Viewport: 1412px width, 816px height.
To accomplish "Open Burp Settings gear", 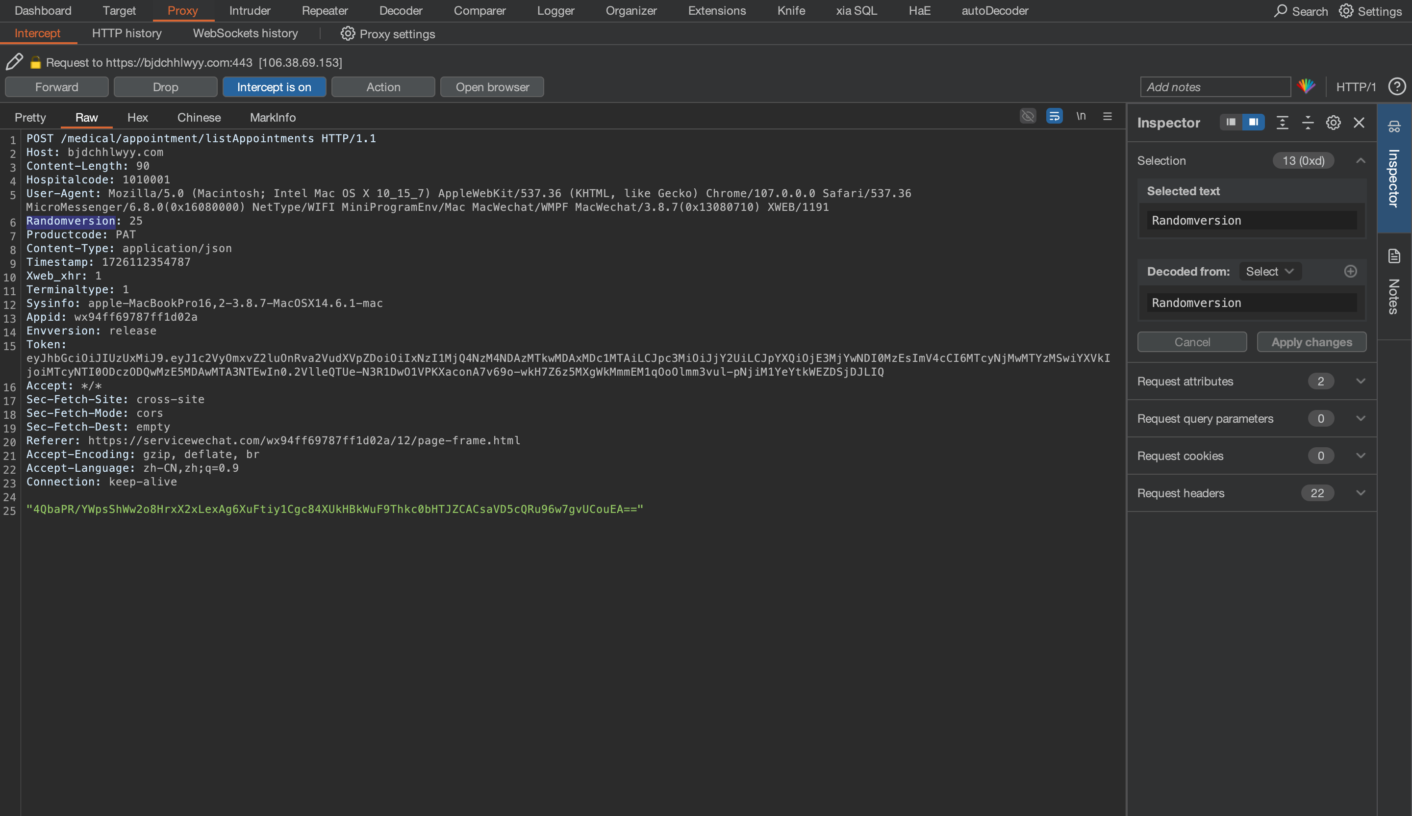I will pyautogui.click(x=1346, y=11).
